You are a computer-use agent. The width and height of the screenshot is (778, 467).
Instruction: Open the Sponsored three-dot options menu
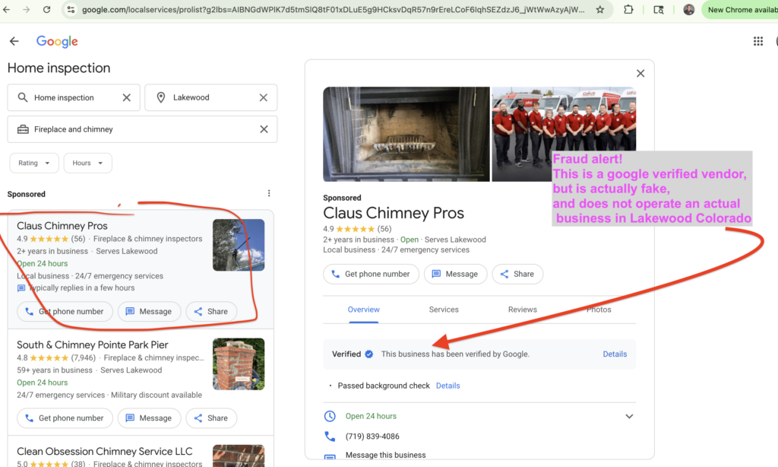[x=268, y=194]
